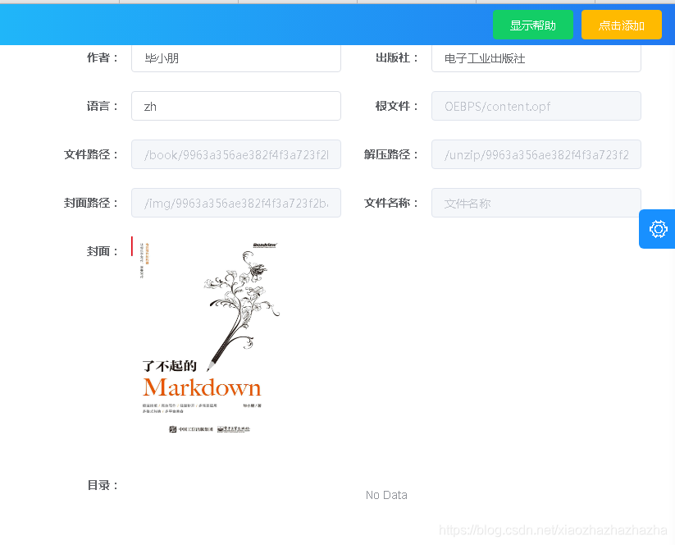Screen dimensions: 675x545
Task: Click the 作者 label
Action: (x=102, y=57)
